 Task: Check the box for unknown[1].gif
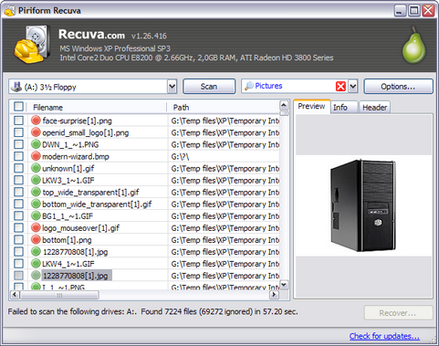18,168
